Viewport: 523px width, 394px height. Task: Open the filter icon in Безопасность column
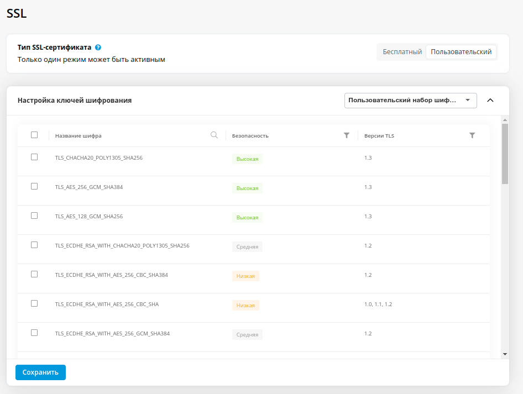coord(347,135)
